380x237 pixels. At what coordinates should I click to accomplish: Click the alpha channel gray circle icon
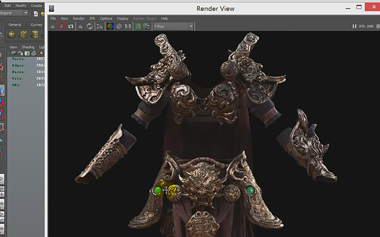click(x=119, y=26)
